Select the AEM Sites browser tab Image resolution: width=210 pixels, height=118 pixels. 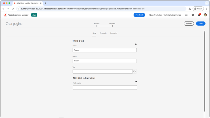point(28,3)
